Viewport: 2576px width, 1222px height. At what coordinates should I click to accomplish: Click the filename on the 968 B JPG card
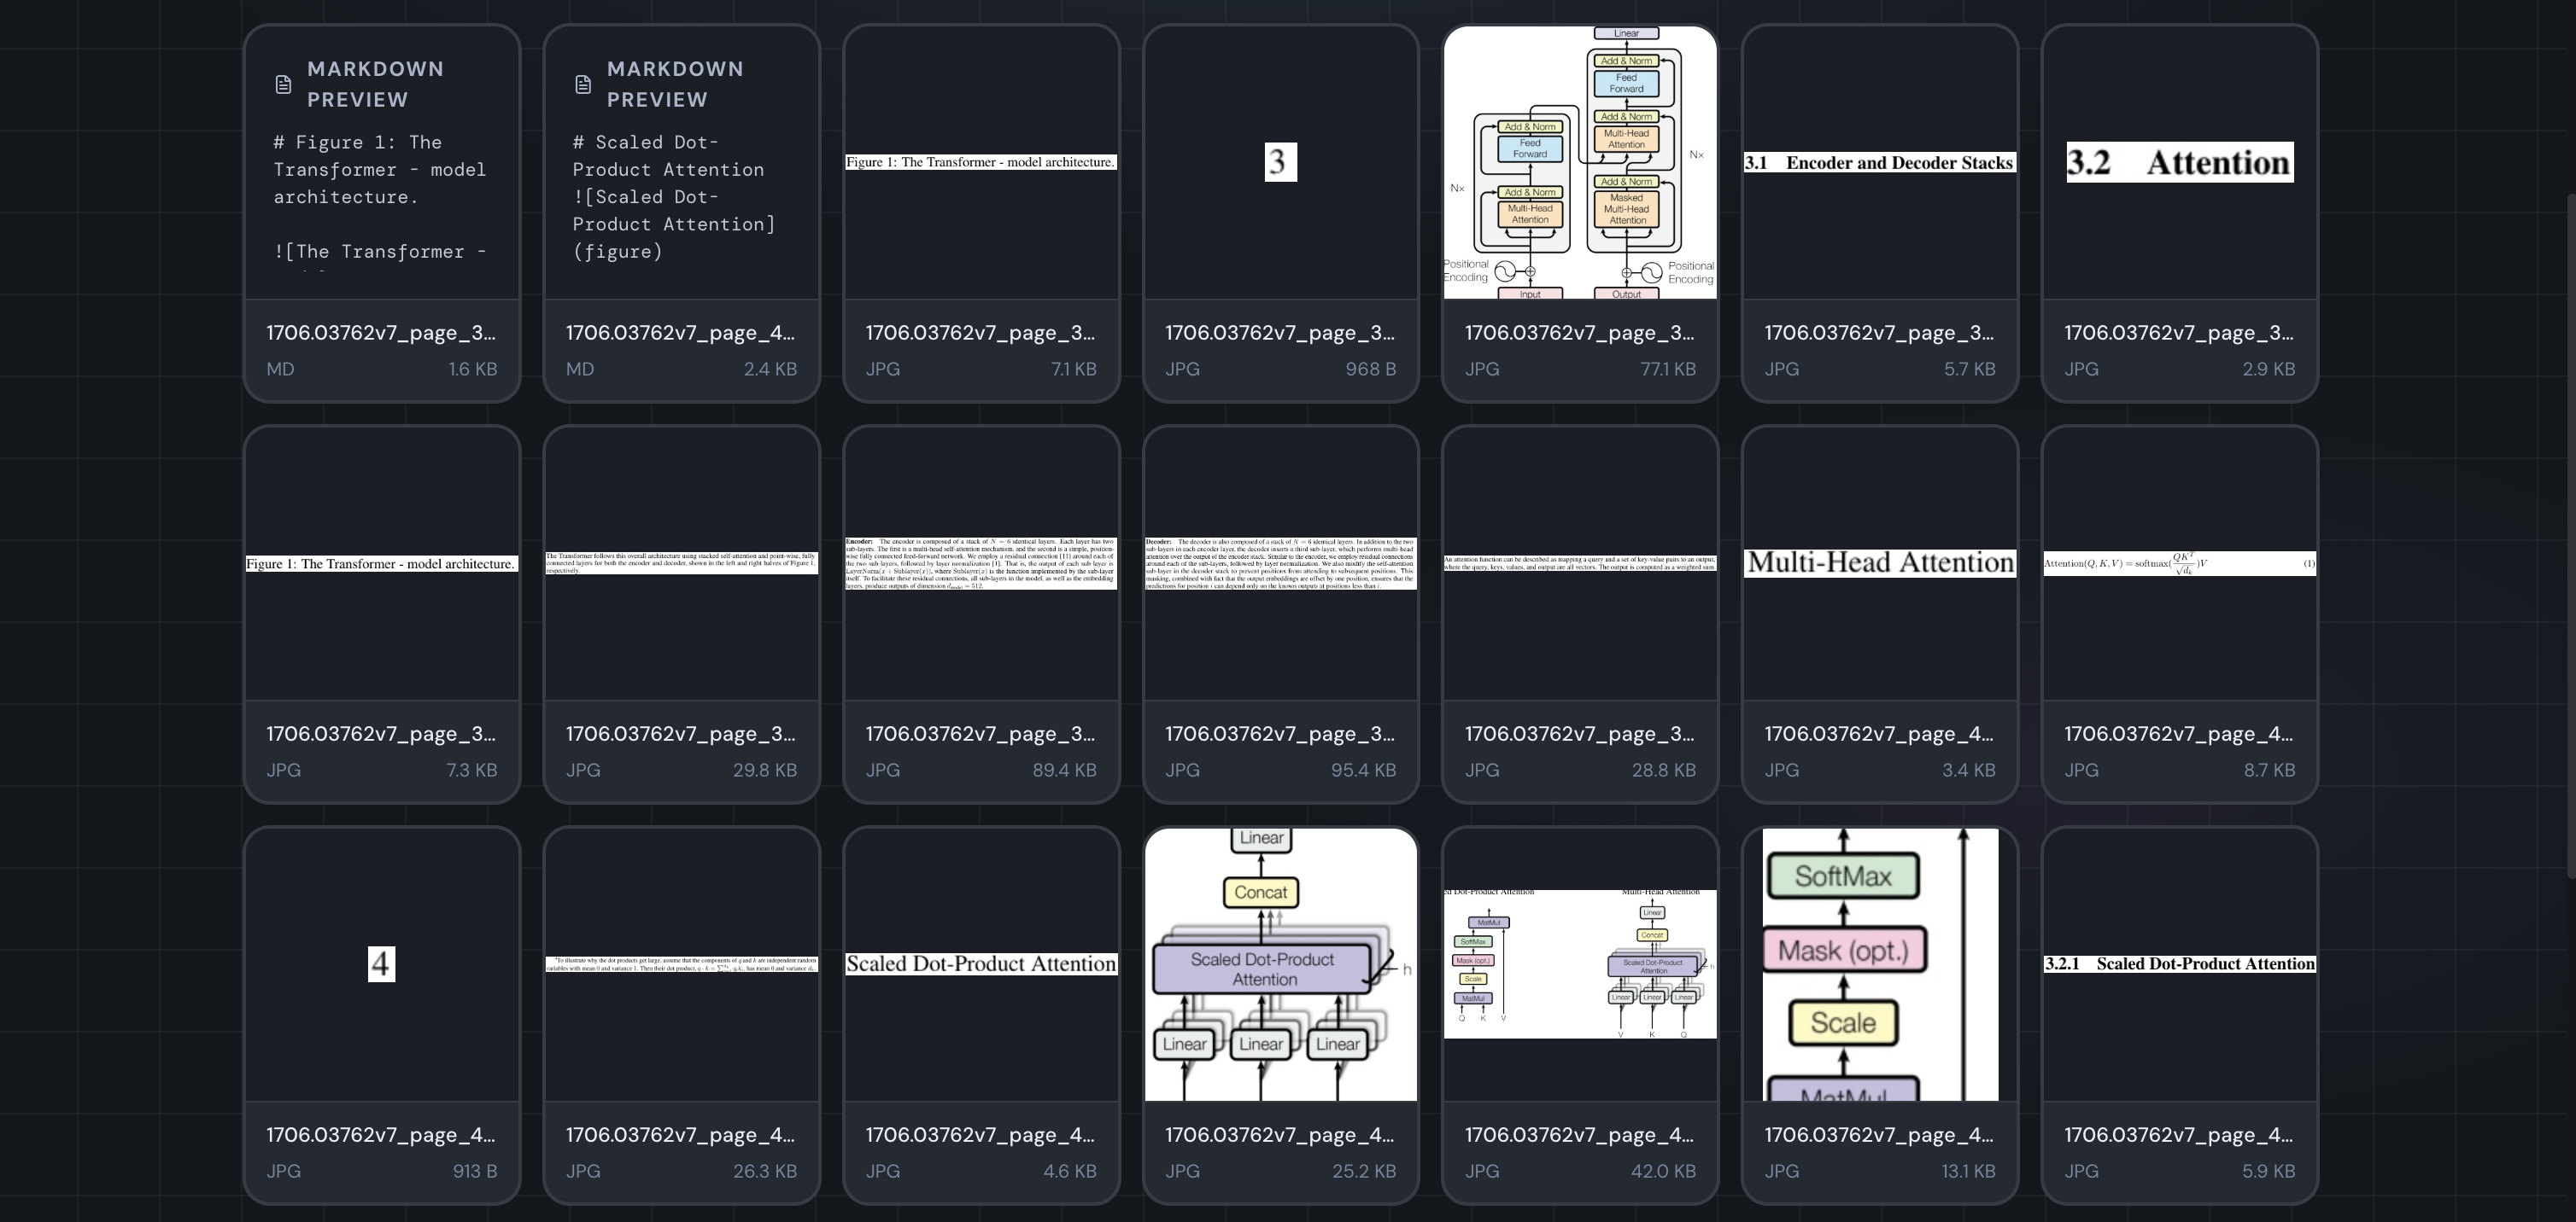pyautogui.click(x=1281, y=333)
